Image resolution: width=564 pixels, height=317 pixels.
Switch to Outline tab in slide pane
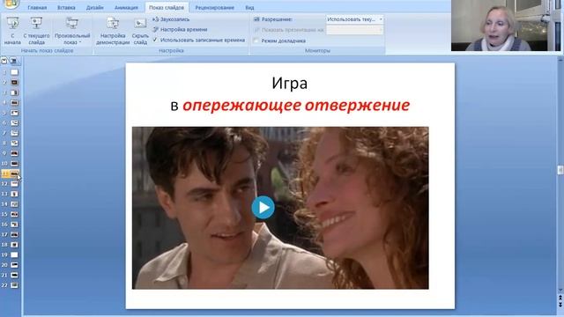click(13, 61)
